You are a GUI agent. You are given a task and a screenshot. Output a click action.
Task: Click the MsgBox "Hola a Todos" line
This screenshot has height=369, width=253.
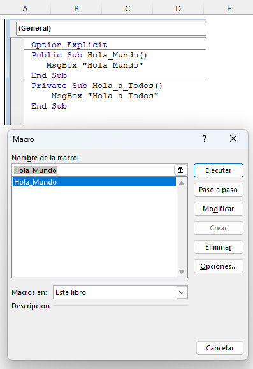[105, 96]
